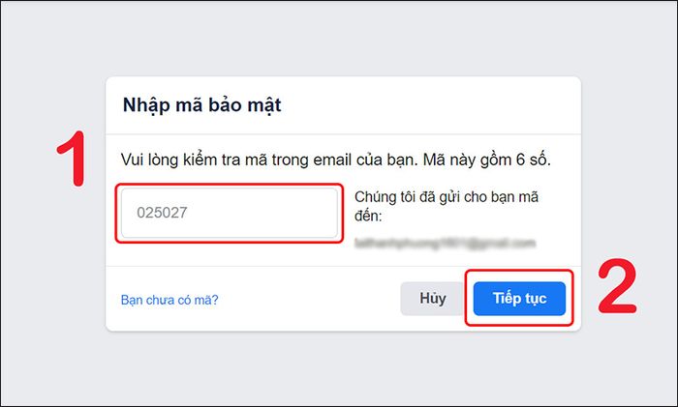
Task: Click the gray page background below the dialog
Action: 339,369
